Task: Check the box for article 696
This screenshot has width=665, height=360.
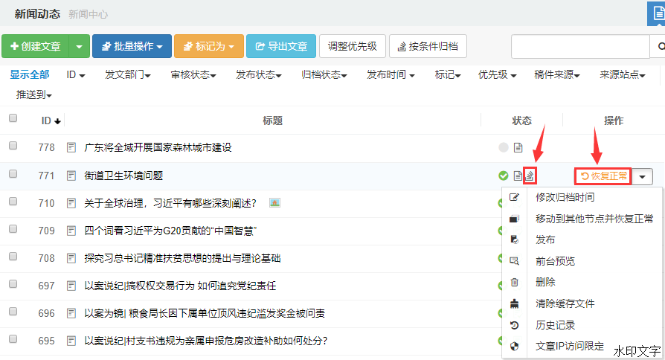Action: tap(13, 312)
